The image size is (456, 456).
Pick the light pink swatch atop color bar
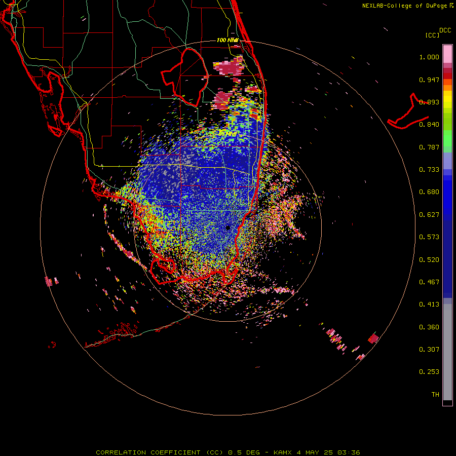coord(447,54)
